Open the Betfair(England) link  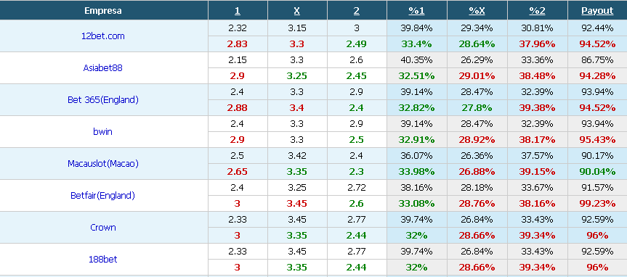[102, 196]
